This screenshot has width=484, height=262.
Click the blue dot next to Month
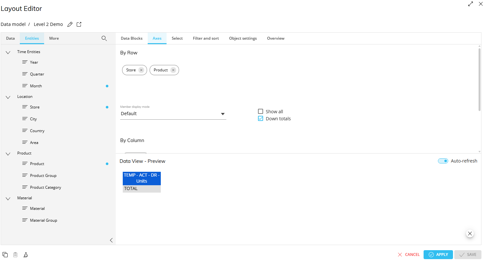[107, 86]
